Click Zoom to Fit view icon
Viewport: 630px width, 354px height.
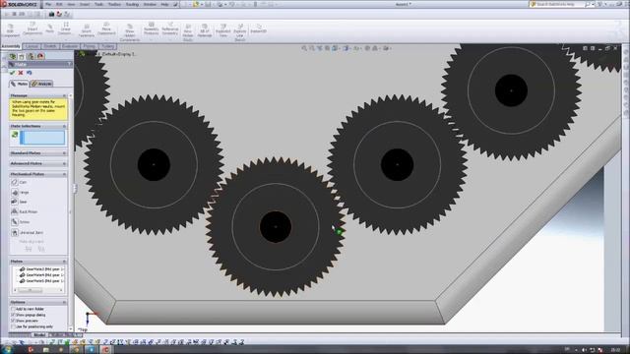pos(304,48)
